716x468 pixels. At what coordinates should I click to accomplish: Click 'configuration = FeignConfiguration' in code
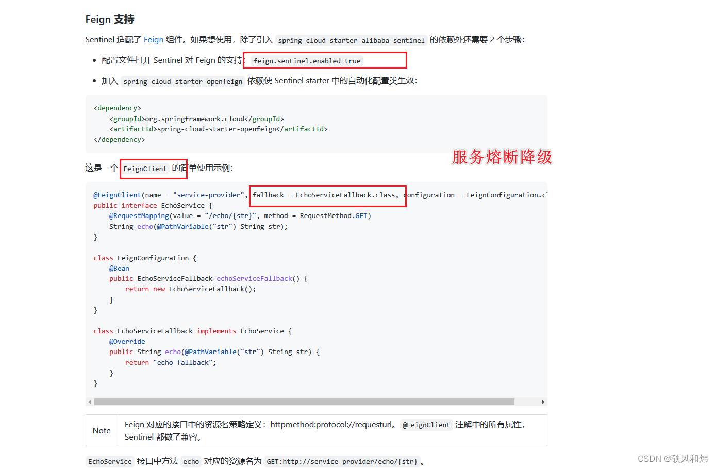coord(471,195)
